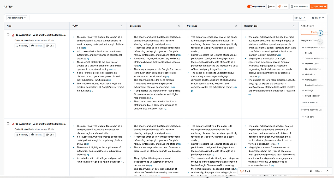Click 'Folder: Untitled folder' in lower file row

(x=25, y=129)
